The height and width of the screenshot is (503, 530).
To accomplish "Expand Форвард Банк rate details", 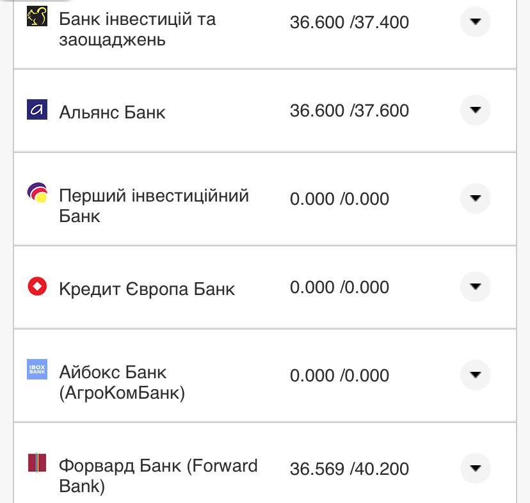I will (x=474, y=468).
